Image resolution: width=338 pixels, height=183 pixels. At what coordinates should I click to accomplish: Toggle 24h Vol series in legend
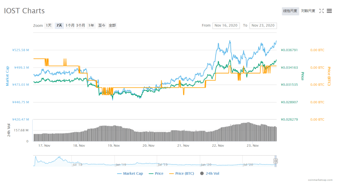coord(210,174)
